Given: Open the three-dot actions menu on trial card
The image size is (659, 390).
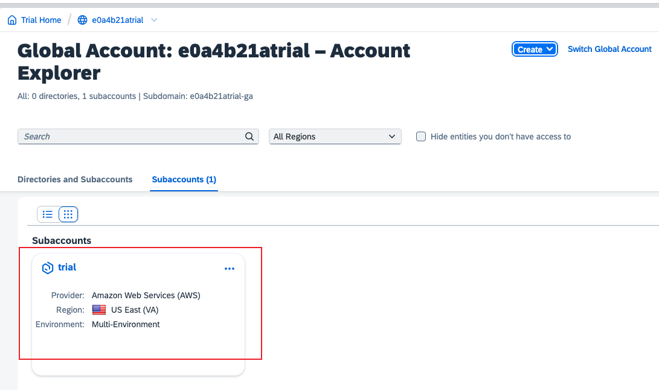Looking at the screenshot, I should (x=230, y=269).
